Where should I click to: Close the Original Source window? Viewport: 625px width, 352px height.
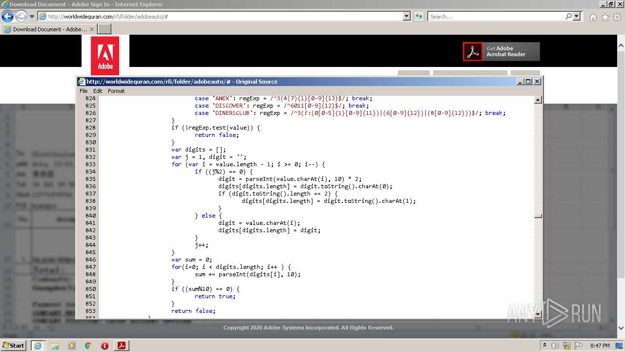[x=537, y=82]
